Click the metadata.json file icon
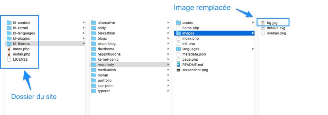 pyautogui.click(x=178, y=54)
